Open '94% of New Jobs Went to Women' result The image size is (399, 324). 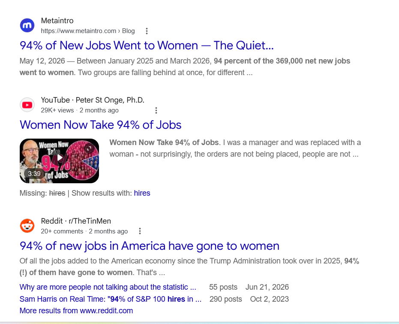click(147, 45)
